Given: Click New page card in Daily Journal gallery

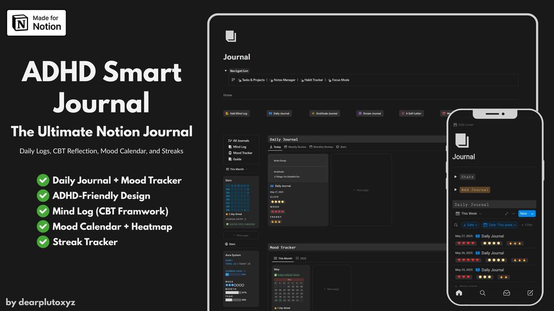Looking at the screenshot, I should tap(361, 190).
